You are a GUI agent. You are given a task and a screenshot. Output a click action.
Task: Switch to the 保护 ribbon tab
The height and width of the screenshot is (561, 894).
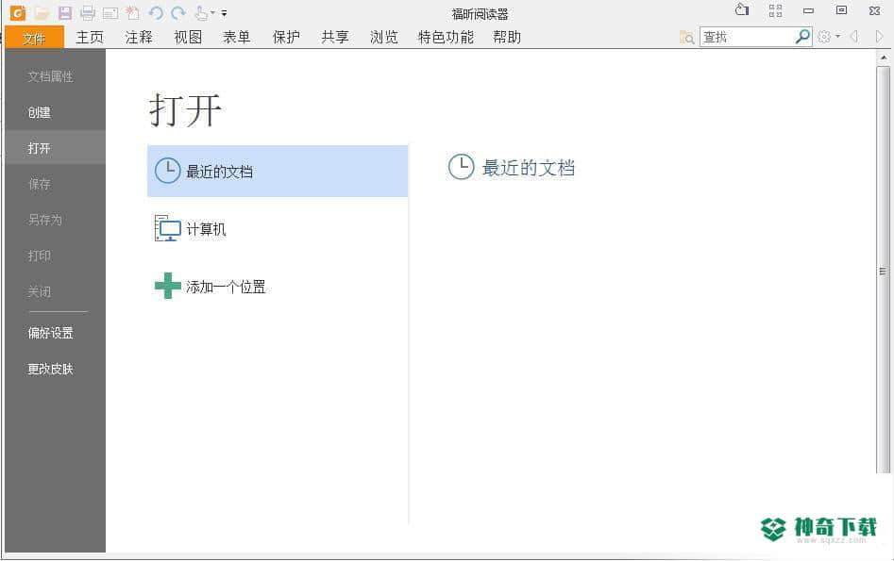[286, 37]
